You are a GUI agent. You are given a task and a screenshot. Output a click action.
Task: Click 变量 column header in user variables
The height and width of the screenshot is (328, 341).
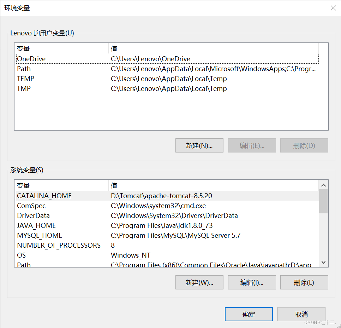62,48
